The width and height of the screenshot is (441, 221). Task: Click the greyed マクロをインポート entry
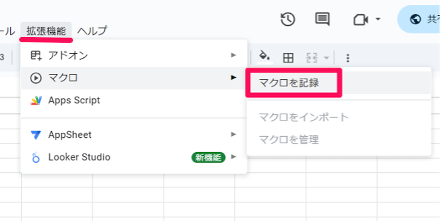[339, 117]
